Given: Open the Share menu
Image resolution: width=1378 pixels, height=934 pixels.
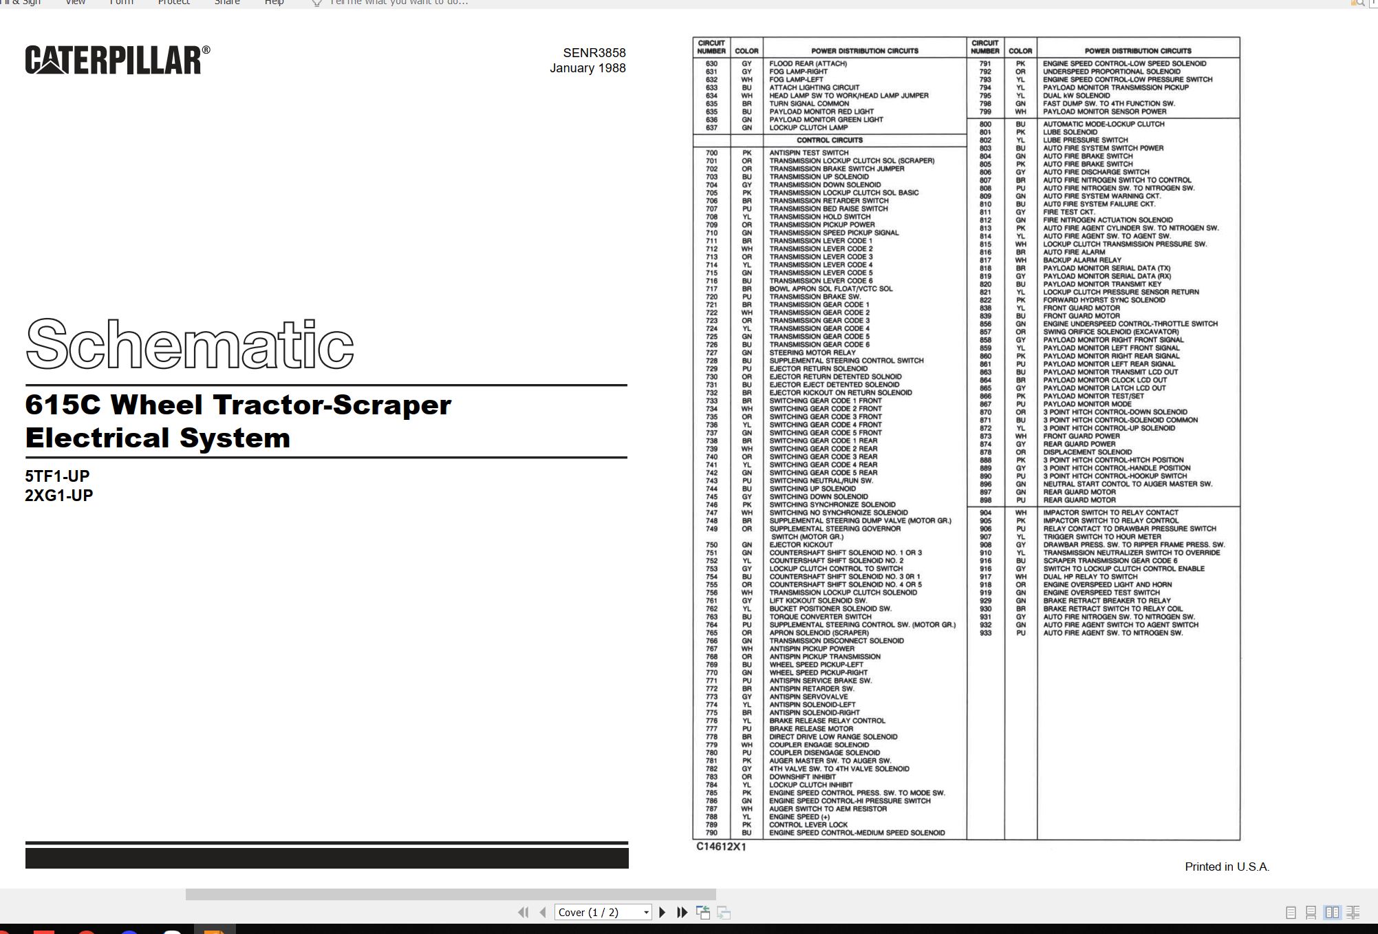Looking at the screenshot, I should (227, 3).
